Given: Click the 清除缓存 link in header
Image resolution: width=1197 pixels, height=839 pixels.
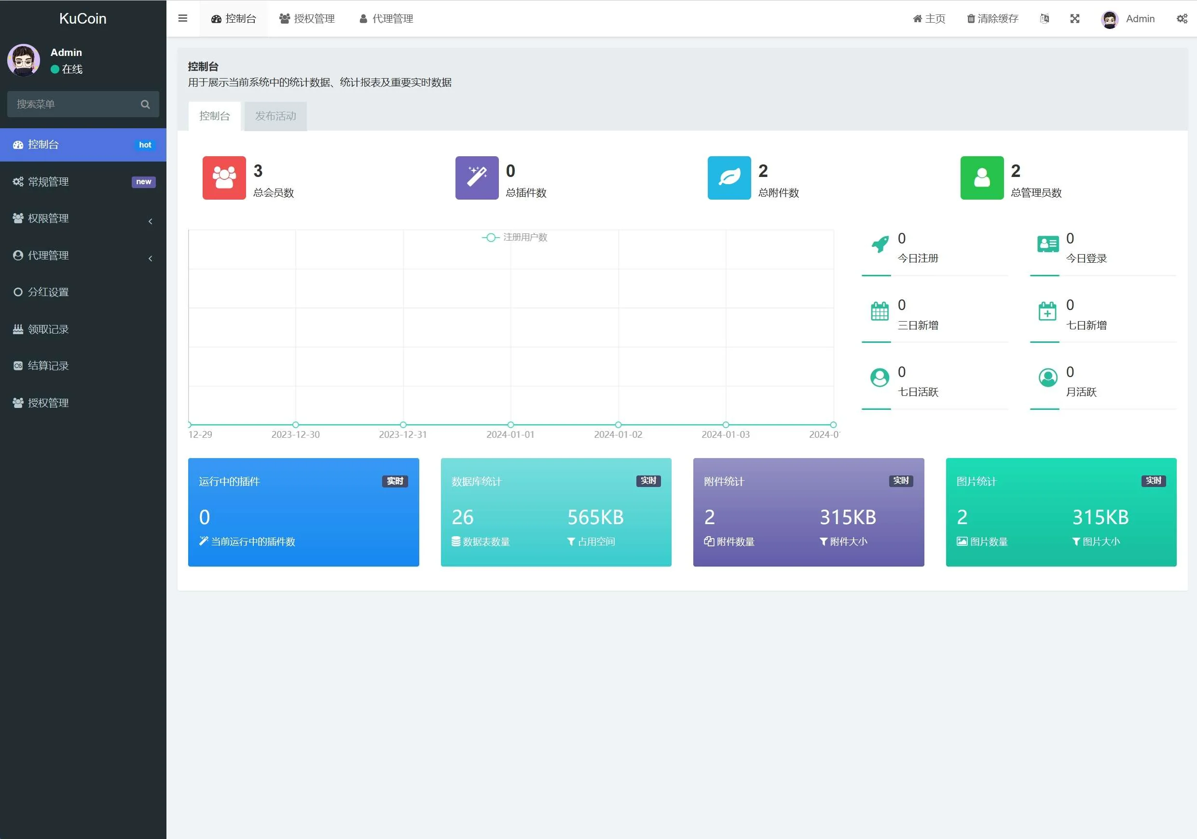Looking at the screenshot, I should pyautogui.click(x=992, y=19).
